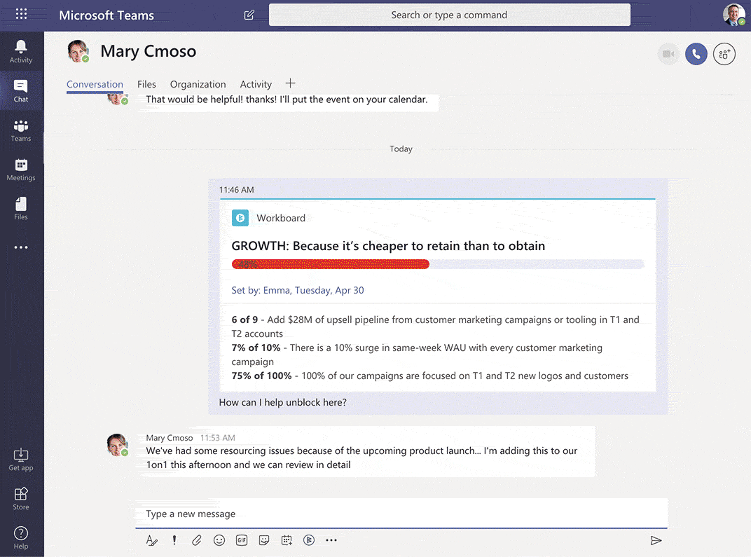The image size is (751, 557).
Task: Start a video call with Mary
Action: pos(668,54)
